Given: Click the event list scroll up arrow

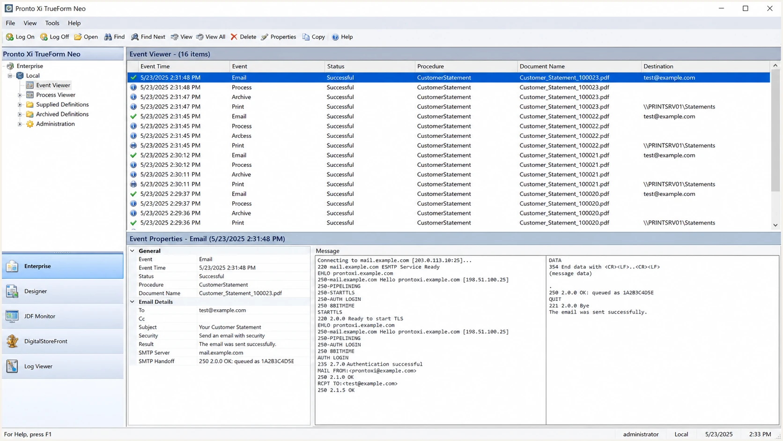Looking at the screenshot, I should [775, 66].
